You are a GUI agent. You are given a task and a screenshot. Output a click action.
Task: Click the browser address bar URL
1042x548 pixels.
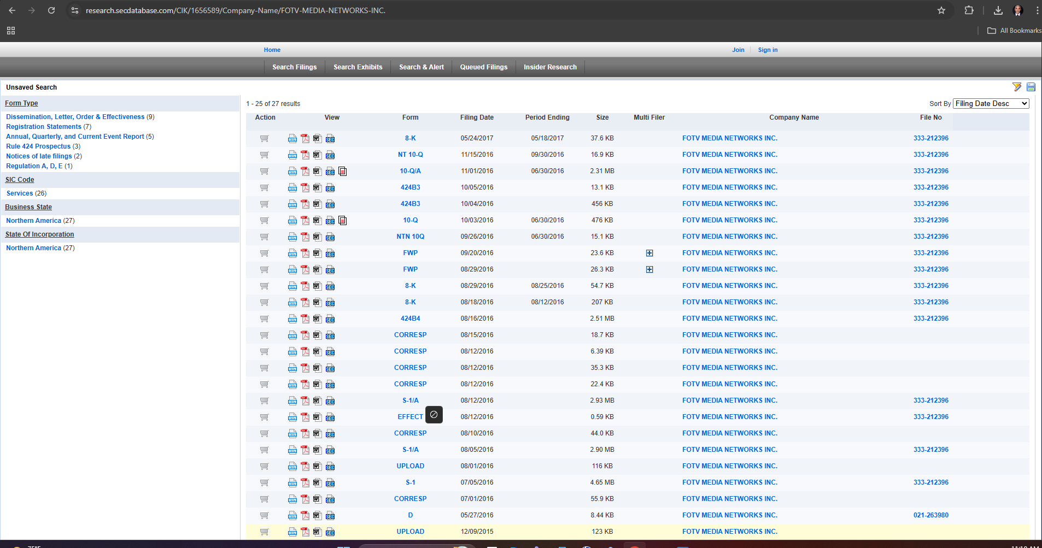(x=236, y=10)
